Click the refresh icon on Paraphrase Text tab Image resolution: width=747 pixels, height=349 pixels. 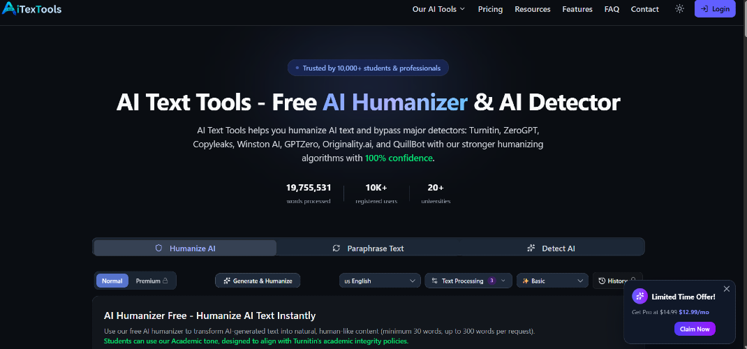(x=336, y=248)
